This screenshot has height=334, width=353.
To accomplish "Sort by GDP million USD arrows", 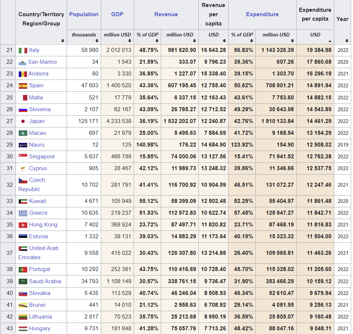I will coord(130,41).
